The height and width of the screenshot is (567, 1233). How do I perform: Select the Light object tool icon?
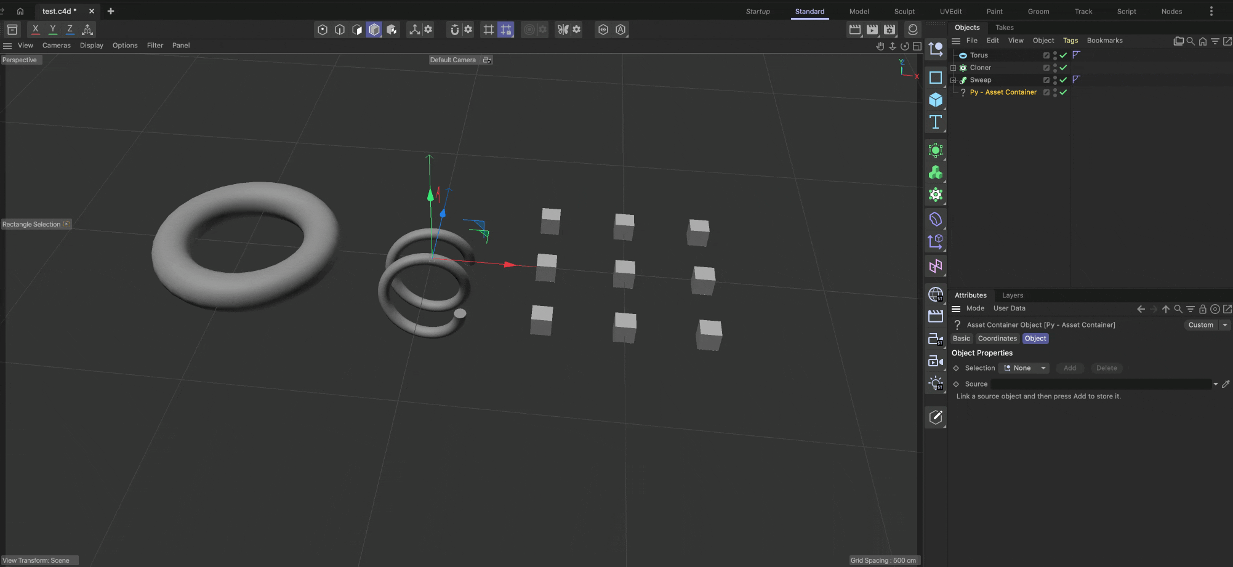936,383
